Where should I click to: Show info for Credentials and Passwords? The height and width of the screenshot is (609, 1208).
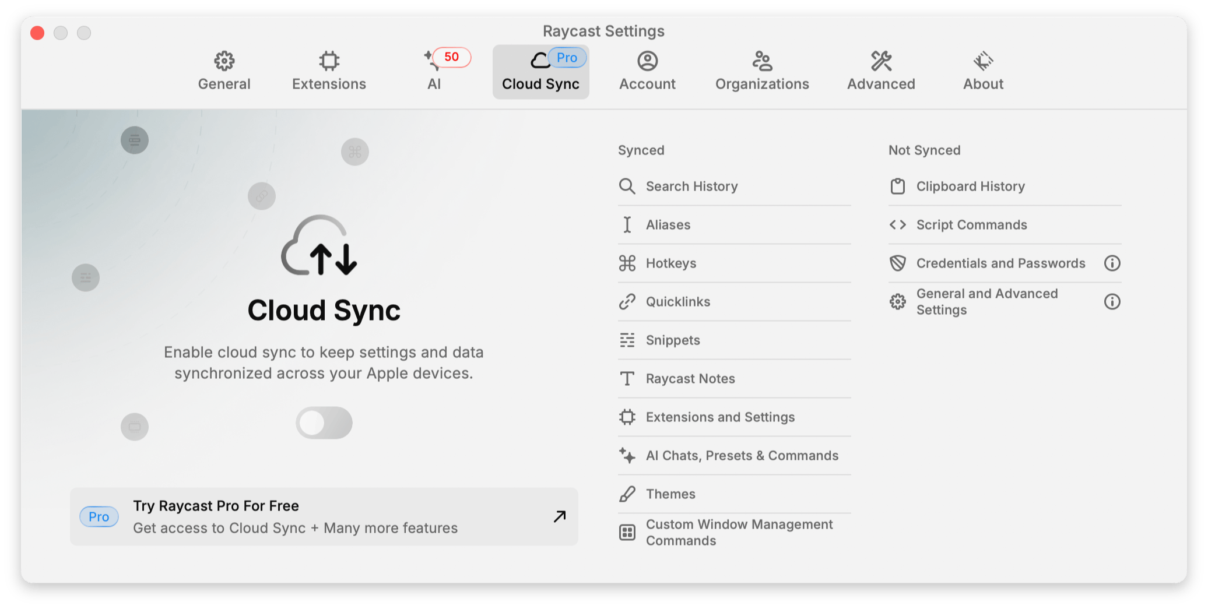pos(1112,263)
